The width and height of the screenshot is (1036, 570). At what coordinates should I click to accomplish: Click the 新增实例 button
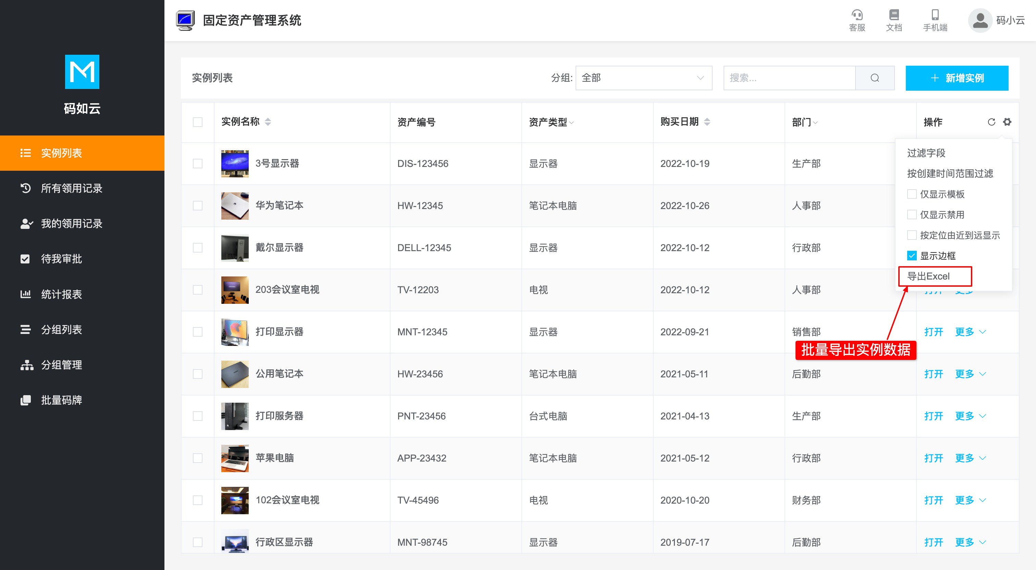(x=957, y=78)
